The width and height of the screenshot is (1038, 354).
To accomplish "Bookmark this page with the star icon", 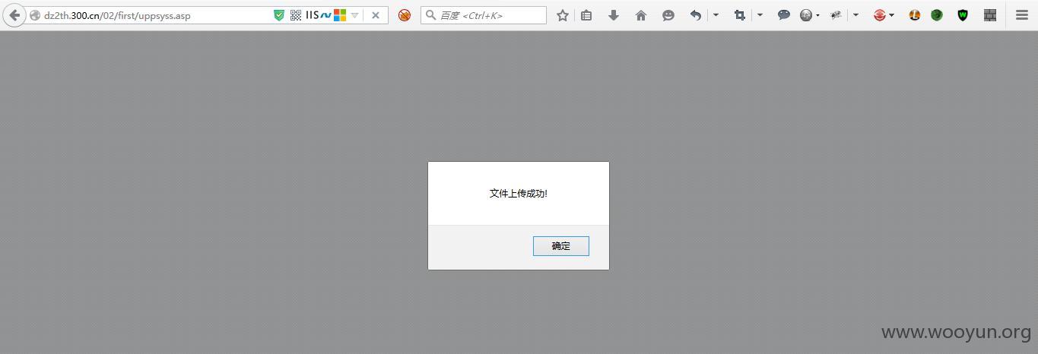I will pyautogui.click(x=563, y=15).
